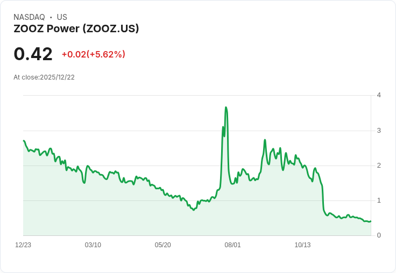Click the rightmost end of the price line
This screenshot has width=396, height=273.
[371, 221]
